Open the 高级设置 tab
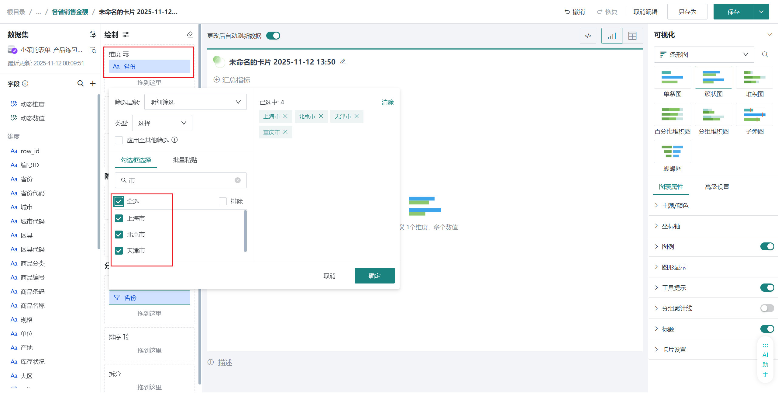The height and width of the screenshot is (393, 778). click(717, 187)
